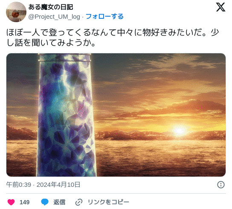Click the blue reply bubble icon
232x209 pixels.
click(44, 202)
